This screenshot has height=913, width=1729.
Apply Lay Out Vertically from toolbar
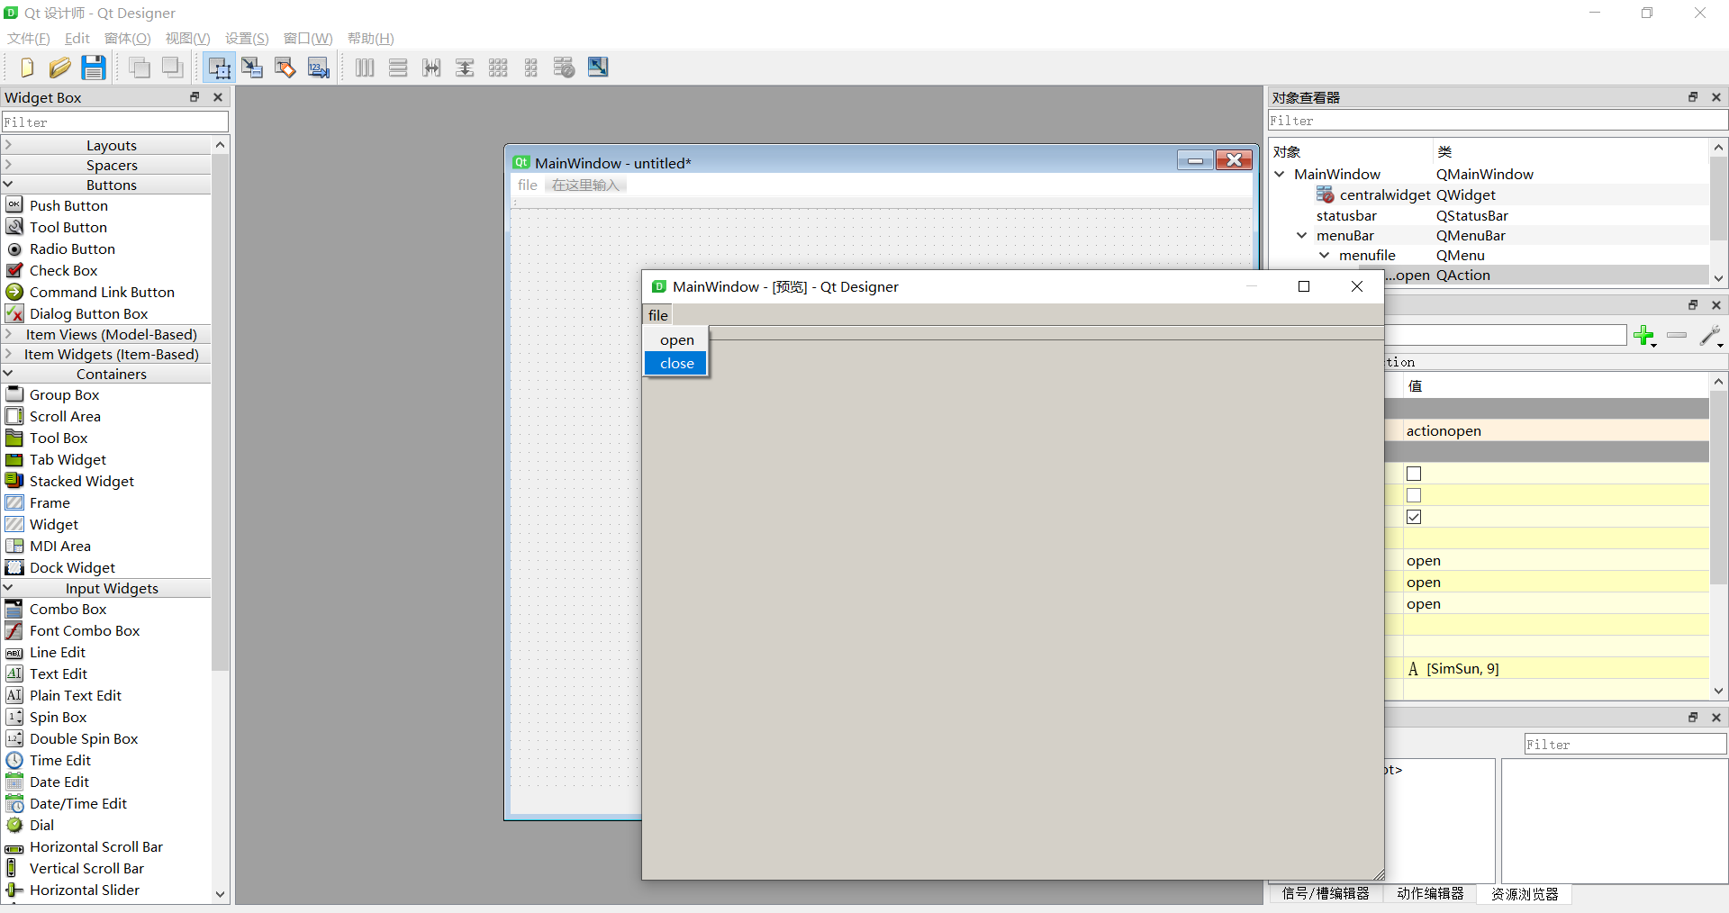tap(398, 68)
